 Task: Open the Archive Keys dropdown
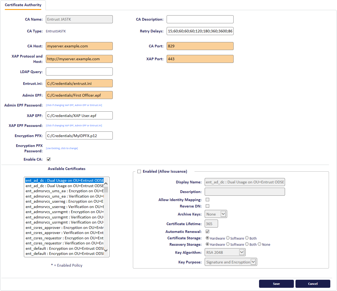click(x=216, y=214)
